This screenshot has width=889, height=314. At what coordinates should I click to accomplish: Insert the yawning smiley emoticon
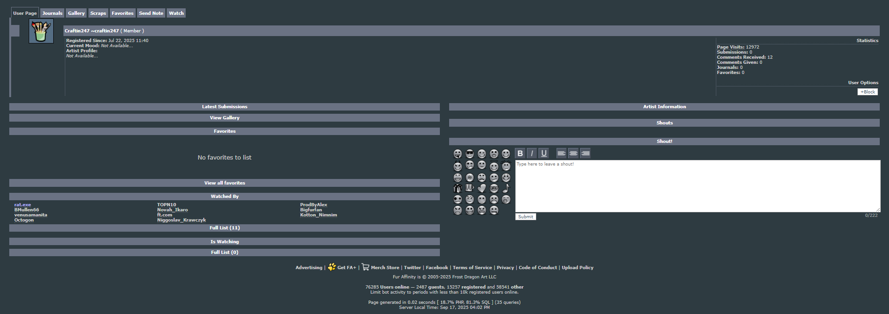click(506, 199)
